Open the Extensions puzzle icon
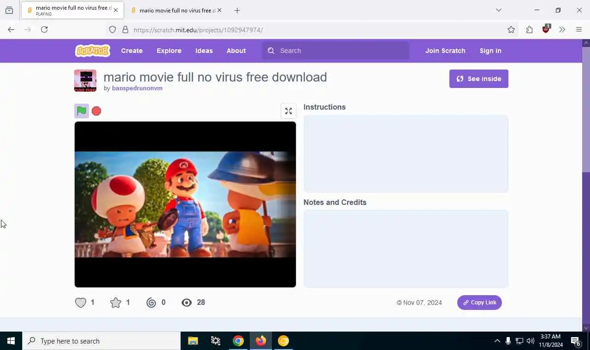590x350 pixels. 529,29
